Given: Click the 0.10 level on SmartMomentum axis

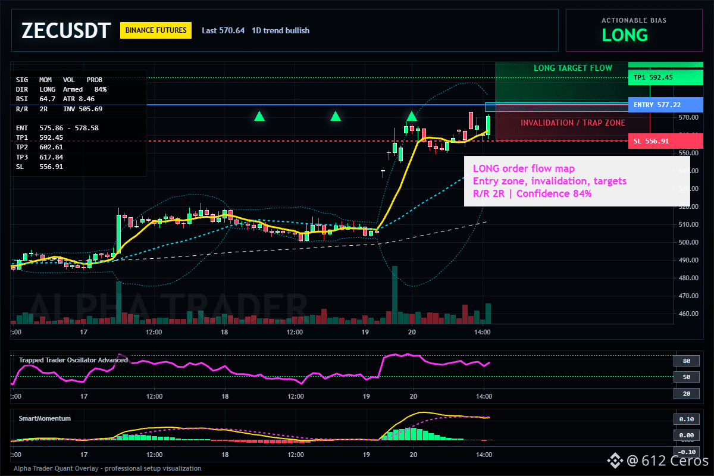Looking at the screenshot, I should tap(686, 419).
